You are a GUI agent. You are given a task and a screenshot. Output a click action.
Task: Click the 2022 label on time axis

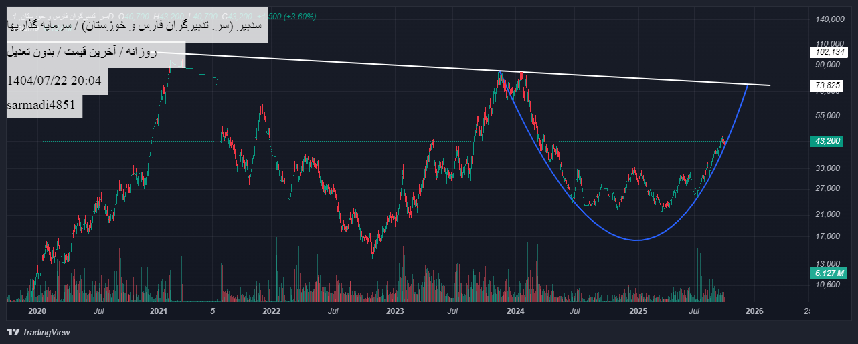pos(271,311)
